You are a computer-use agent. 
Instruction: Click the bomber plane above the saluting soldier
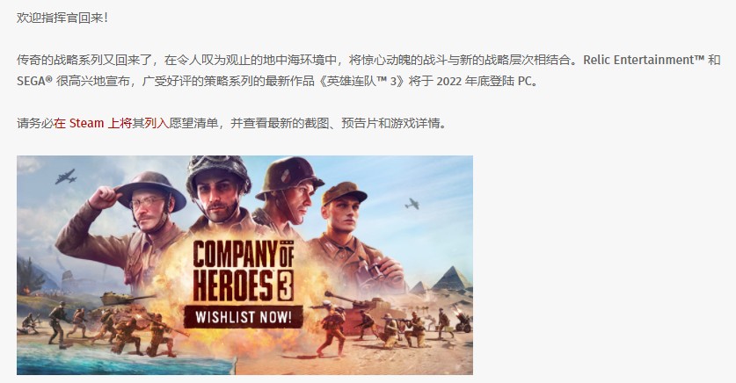coord(66,177)
